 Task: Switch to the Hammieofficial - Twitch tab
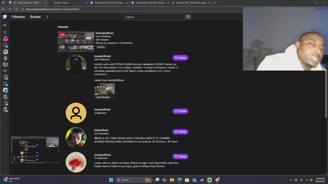point(28,3)
